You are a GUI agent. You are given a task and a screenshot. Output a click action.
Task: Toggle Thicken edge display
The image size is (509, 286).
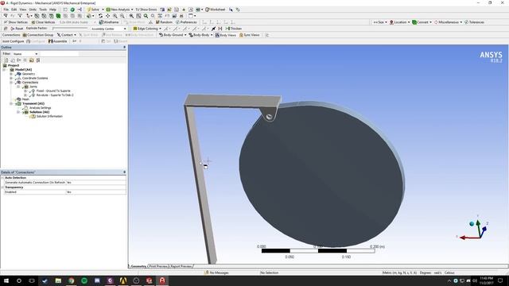pyautogui.click(x=233, y=29)
